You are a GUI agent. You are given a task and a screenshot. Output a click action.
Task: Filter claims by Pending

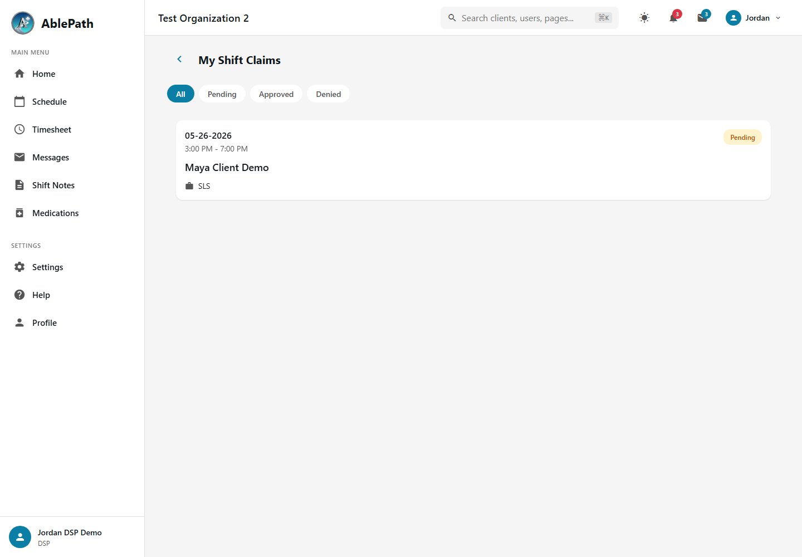coord(222,94)
